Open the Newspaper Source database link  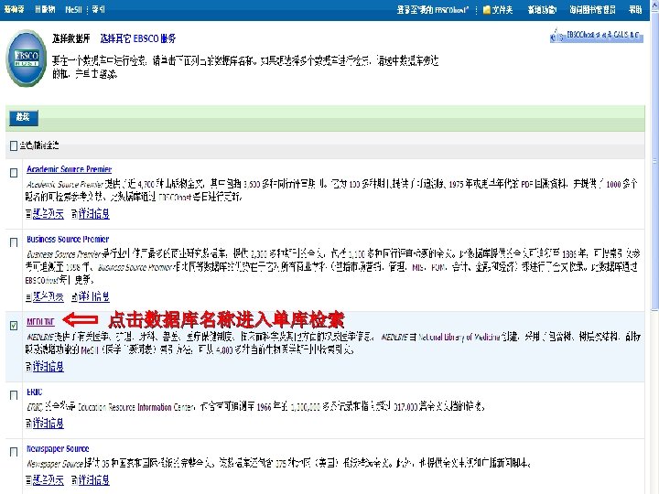point(58,448)
